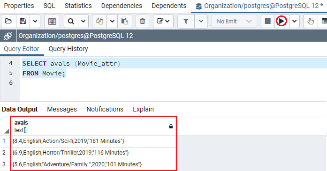
Task: Expand execute options dropdown arrow
Action: pos(294,21)
